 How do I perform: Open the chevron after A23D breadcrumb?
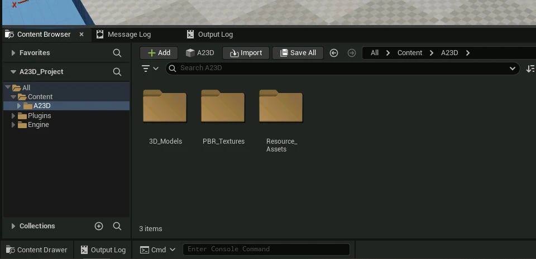point(468,53)
